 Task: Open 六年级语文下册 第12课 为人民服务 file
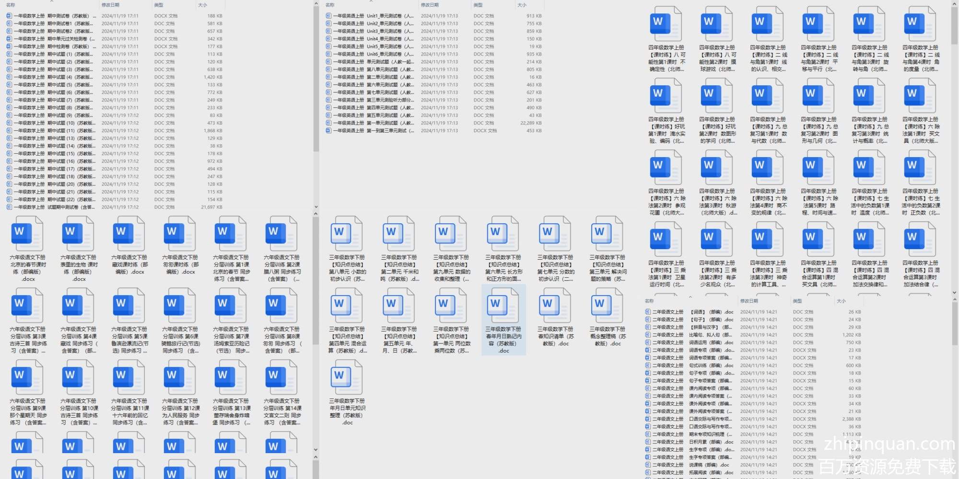[180, 377]
